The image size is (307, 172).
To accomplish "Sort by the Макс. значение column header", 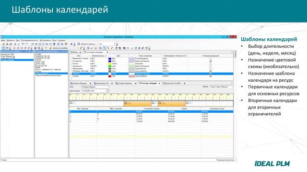I will click(116, 108).
